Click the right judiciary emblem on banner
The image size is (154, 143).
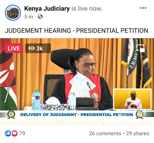coord(140,115)
